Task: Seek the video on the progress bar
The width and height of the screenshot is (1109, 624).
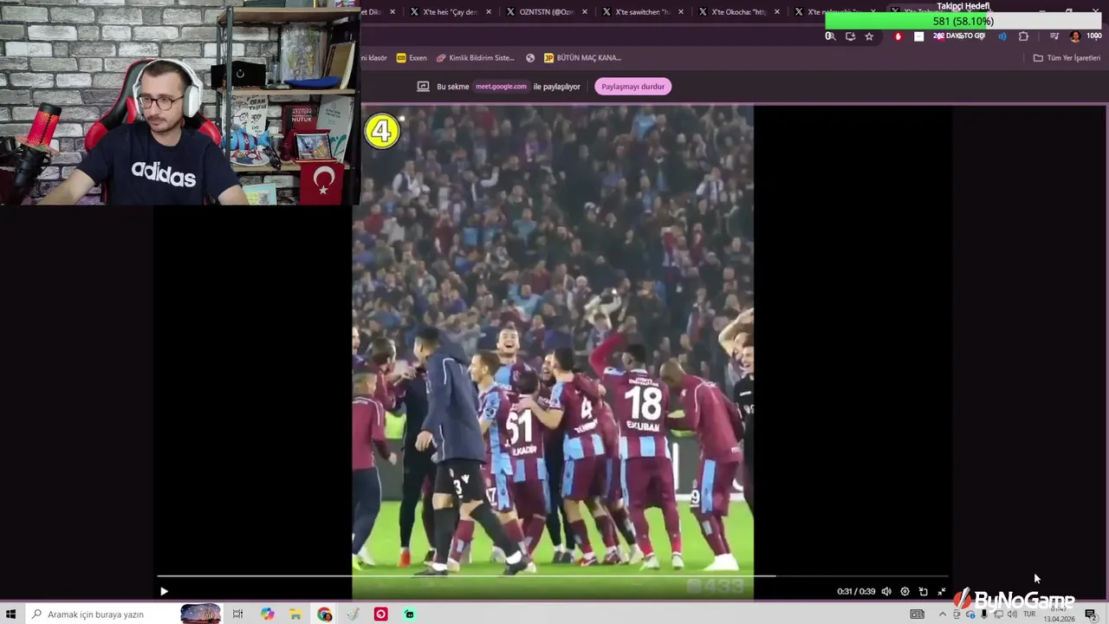Action: pyautogui.click(x=553, y=575)
